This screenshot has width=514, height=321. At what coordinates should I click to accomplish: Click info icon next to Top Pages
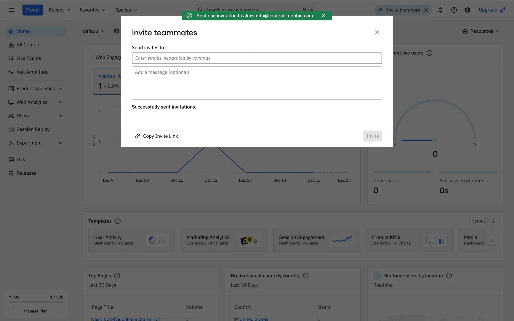point(117,276)
